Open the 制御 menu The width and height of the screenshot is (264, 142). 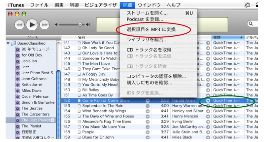[x=74, y=5]
